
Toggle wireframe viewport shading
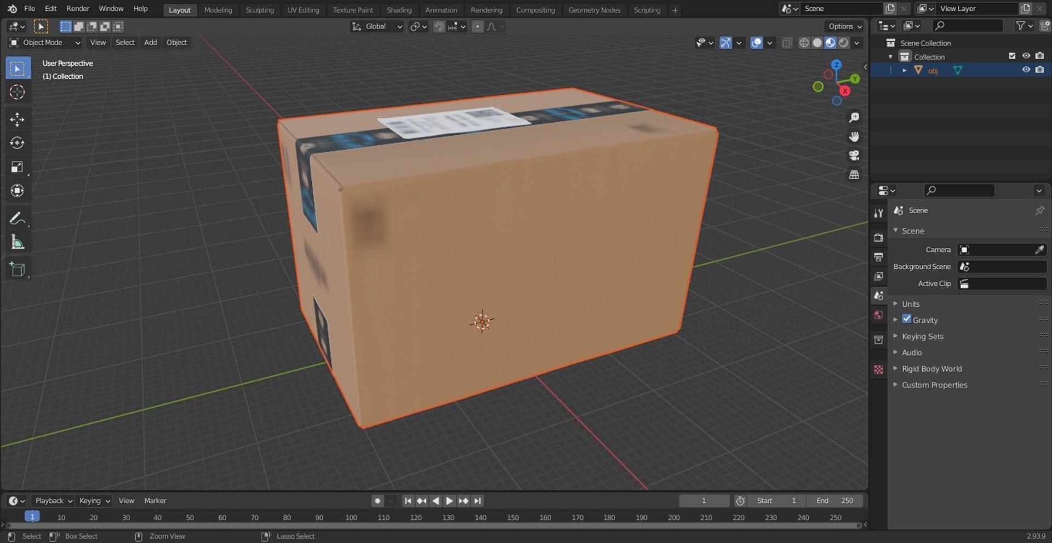(804, 43)
